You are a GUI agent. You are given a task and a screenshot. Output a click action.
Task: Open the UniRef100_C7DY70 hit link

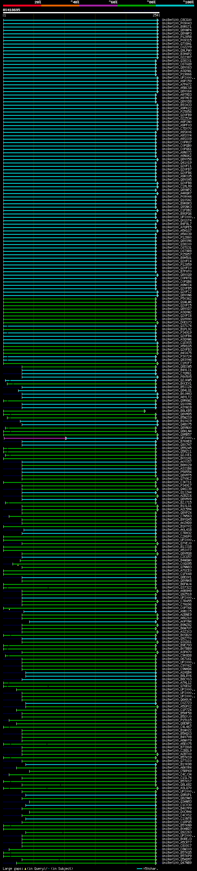click(176, 129)
